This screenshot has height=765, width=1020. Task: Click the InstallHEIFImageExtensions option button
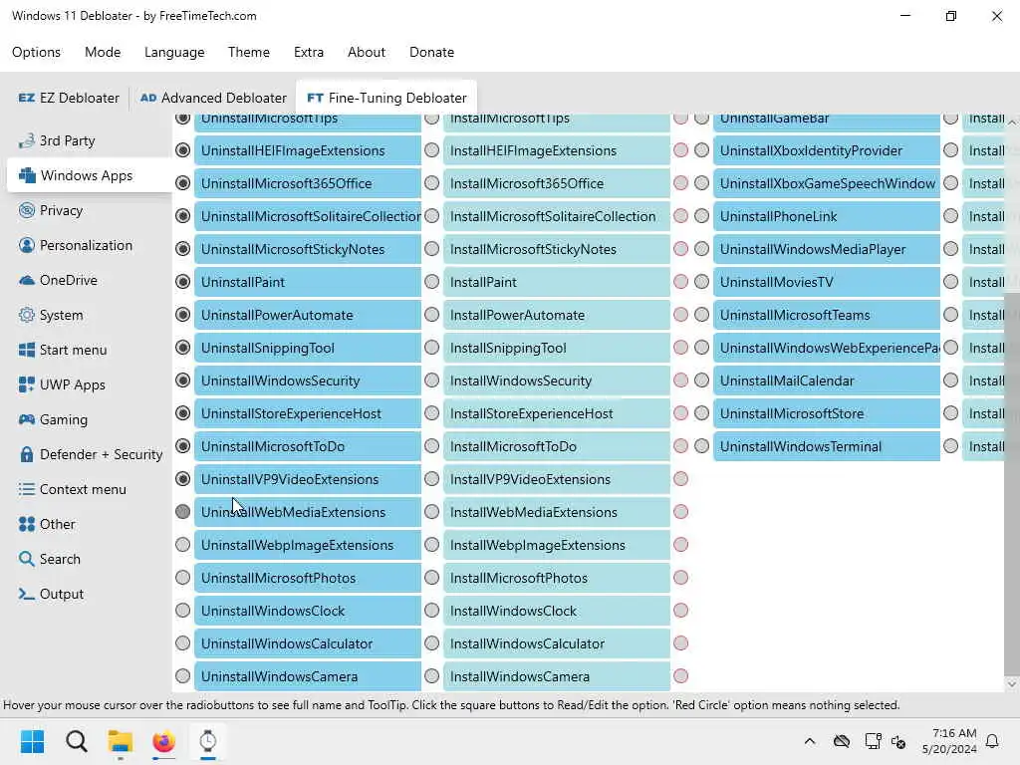point(557,150)
